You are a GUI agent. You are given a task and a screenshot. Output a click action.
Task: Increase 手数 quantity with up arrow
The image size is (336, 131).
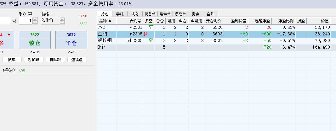pyautogui.click(x=35, y=19)
